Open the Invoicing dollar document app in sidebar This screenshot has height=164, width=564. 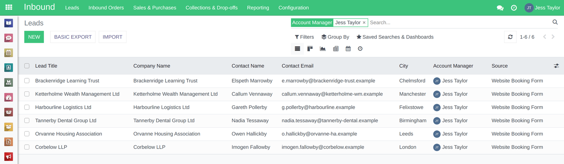tap(9, 142)
